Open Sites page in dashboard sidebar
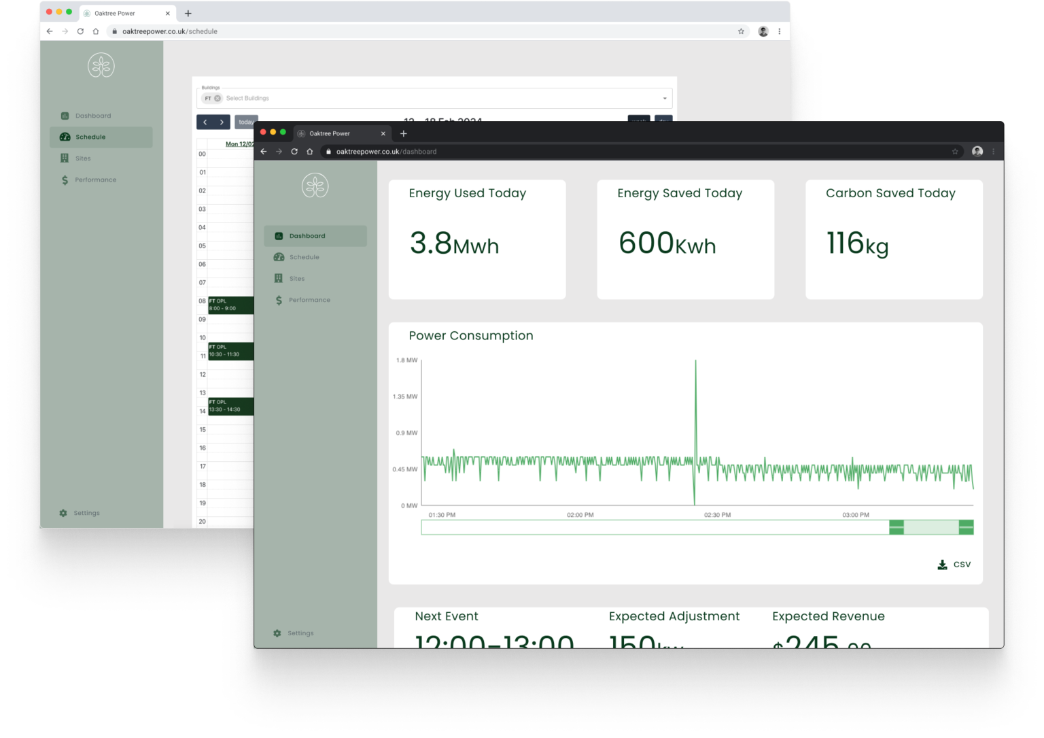The image size is (1044, 738). (296, 279)
